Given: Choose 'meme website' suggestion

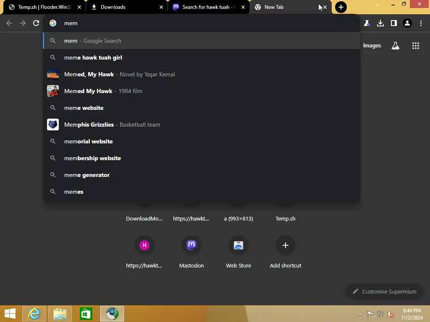Looking at the screenshot, I should coord(202,108).
